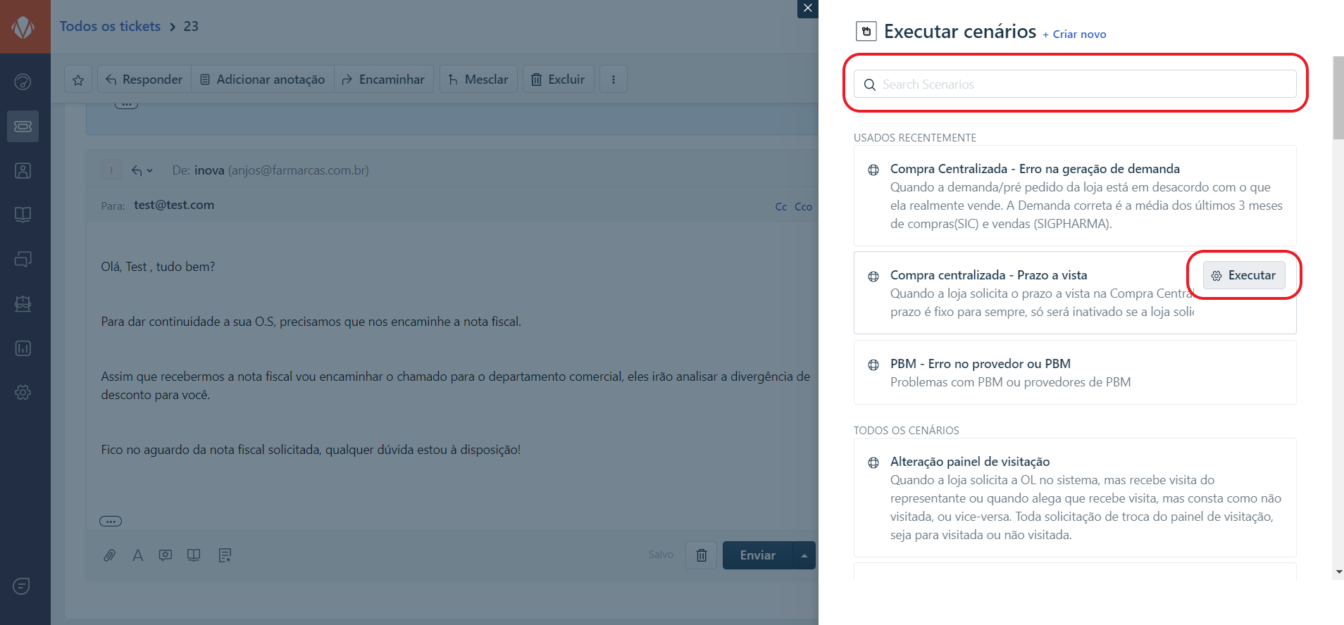Open the admin settings gear in sidebar
The width and height of the screenshot is (1344, 625).
coord(23,392)
